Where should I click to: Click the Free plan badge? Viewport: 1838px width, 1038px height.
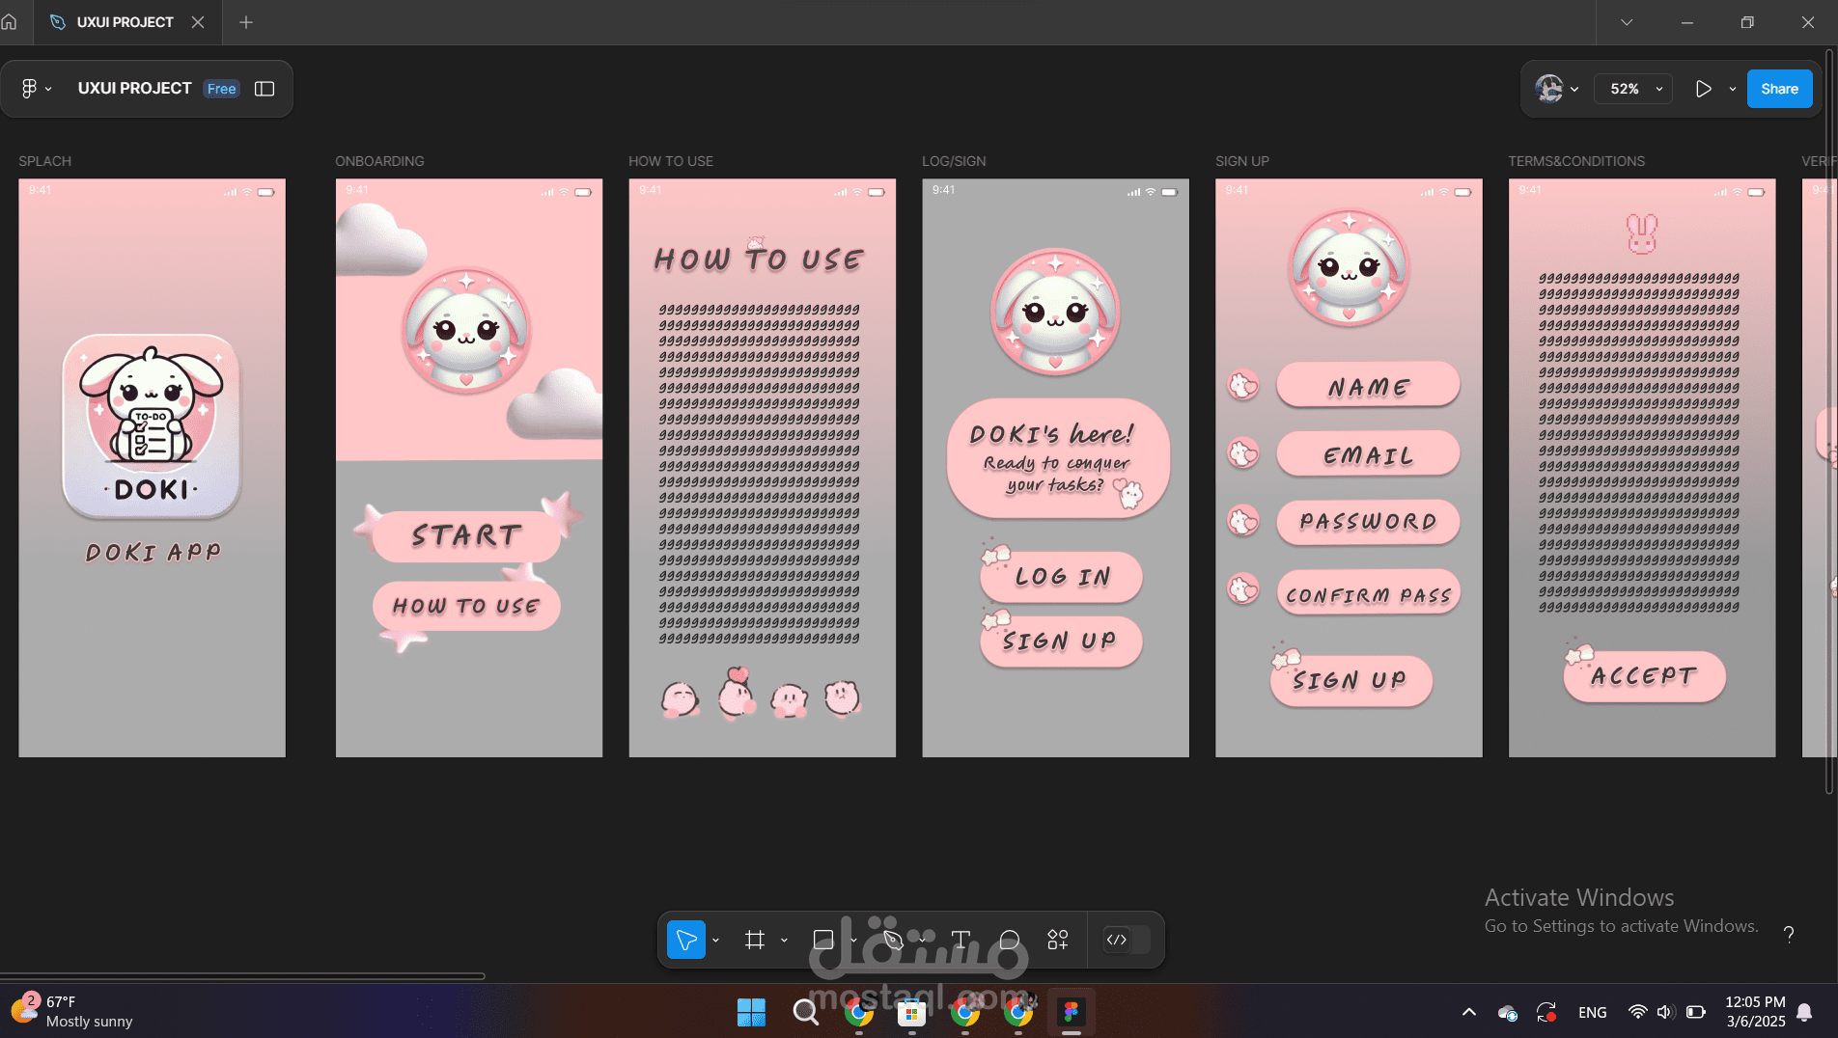point(221,89)
